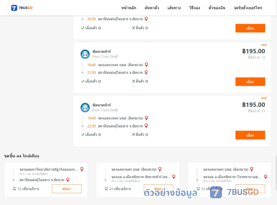Screen dimensions: 277x205
Task: Open map pin for Chainat Tour stop in 21-trips card
Action: (174, 177)
